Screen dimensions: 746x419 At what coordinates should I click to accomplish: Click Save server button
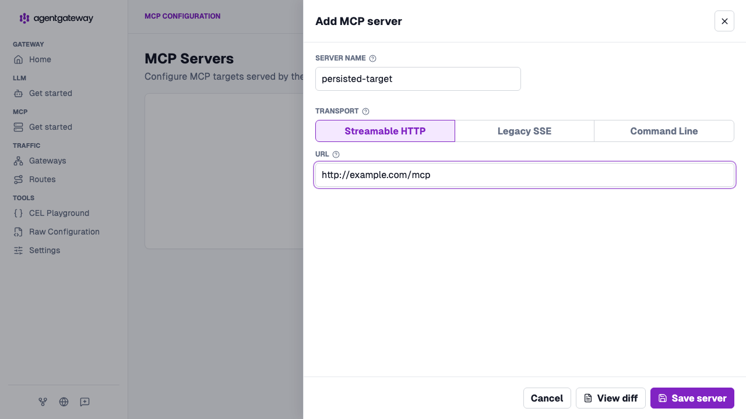click(692, 398)
